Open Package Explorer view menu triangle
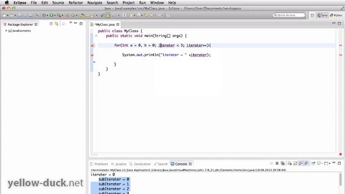This screenshot has height=194, width=345. [x=71, y=23]
